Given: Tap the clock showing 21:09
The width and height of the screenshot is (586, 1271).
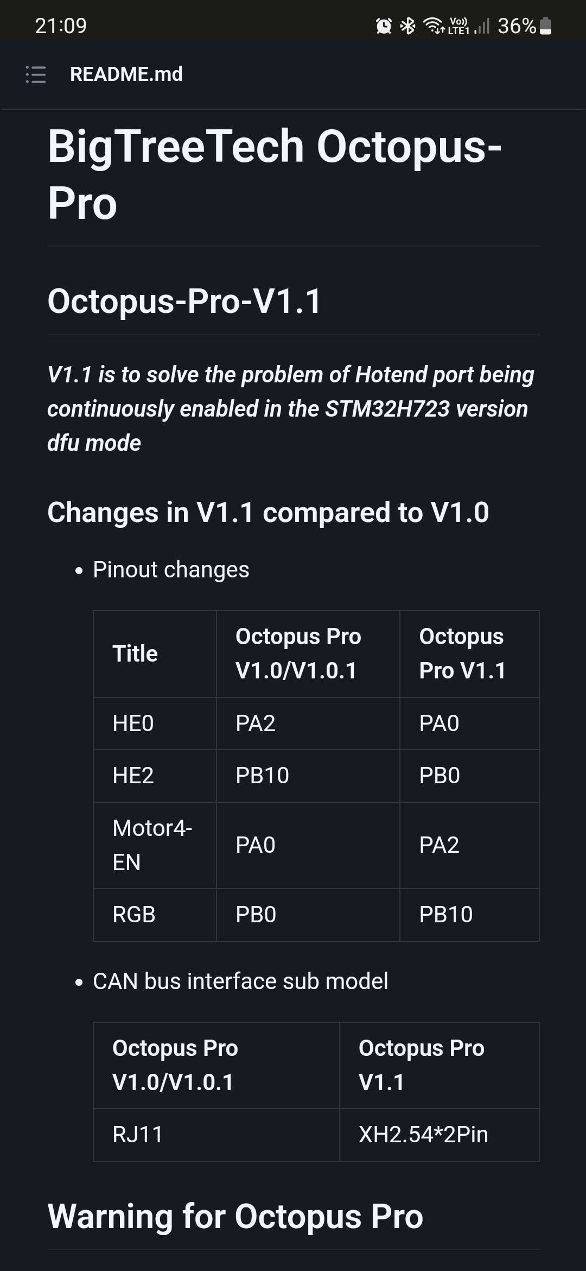Looking at the screenshot, I should tap(60, 25).
